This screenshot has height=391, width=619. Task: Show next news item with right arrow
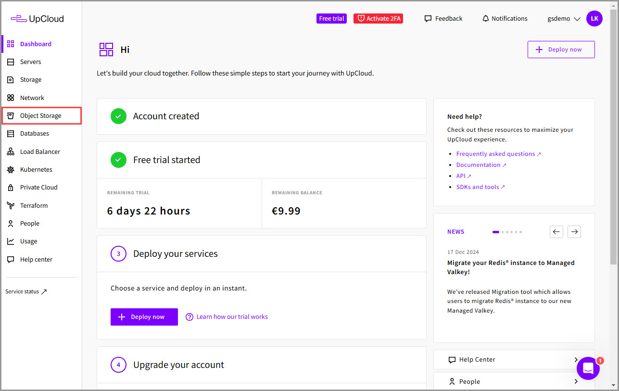(574, 232)
